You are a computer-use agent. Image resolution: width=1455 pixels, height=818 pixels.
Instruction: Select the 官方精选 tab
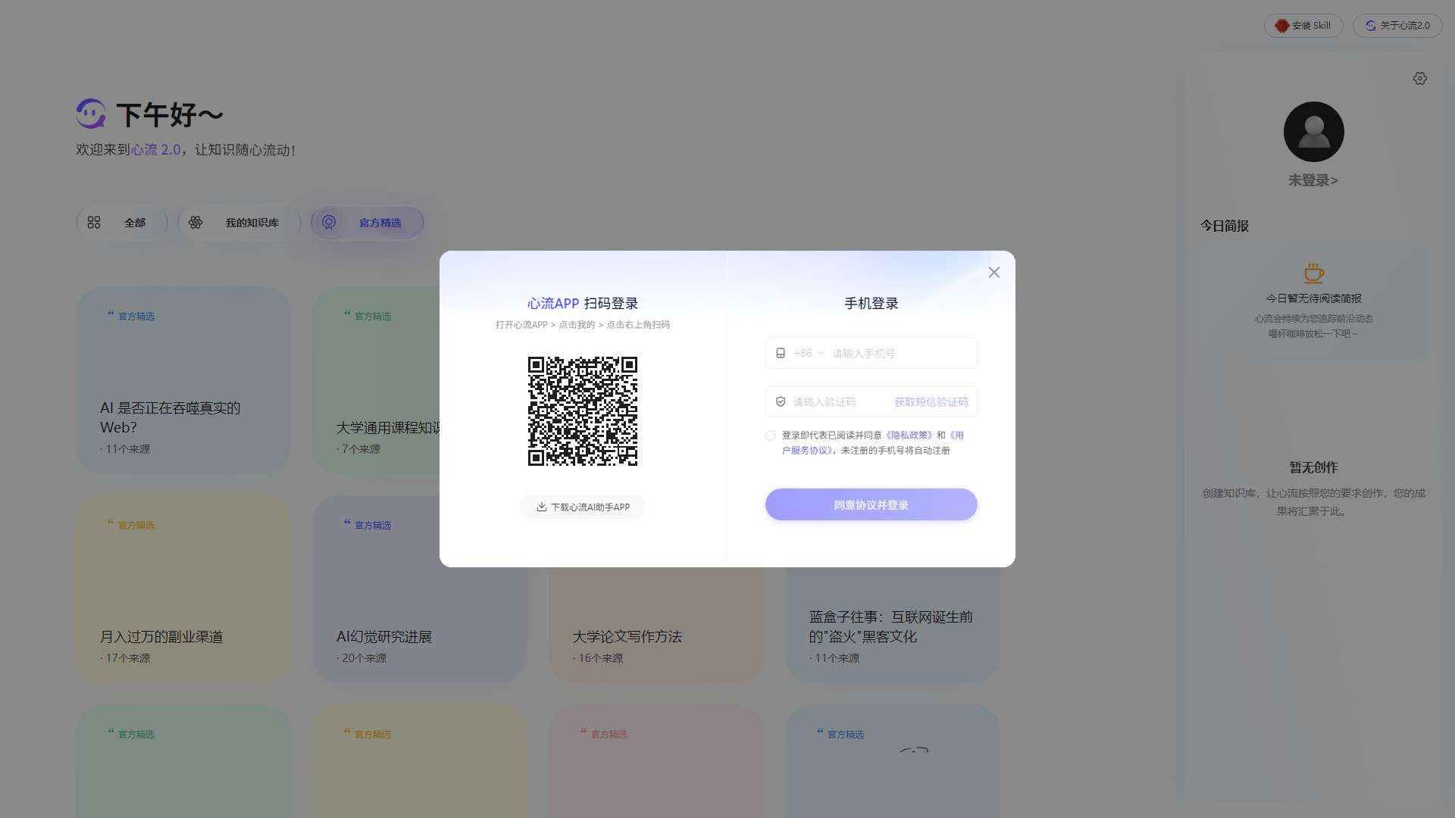coord(368,223)
